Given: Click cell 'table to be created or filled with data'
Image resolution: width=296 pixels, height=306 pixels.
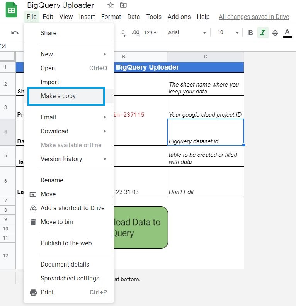Looking at the screenshot, I should pyautogui.click(x=206, y=156).
